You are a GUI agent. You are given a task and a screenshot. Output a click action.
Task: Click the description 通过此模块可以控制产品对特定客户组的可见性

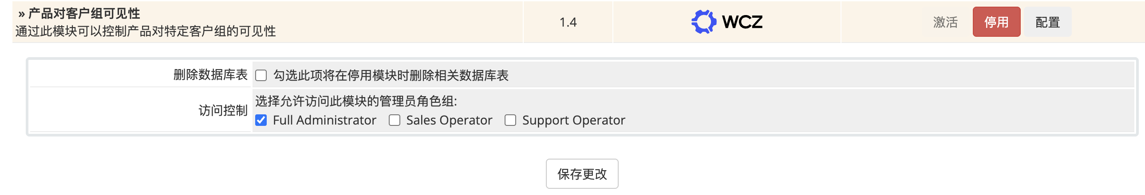[x=146, y=31]
